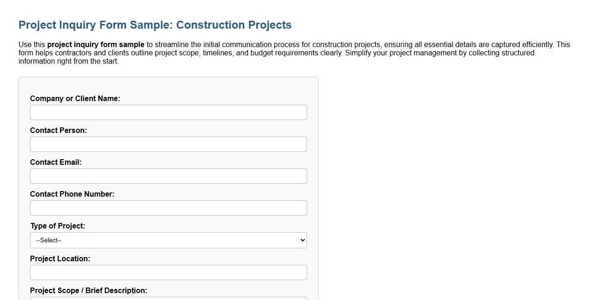This screenshot has width=590, height=300.
Task: Click the 'Company or Client Name:' label
Action: pos(75,98)
